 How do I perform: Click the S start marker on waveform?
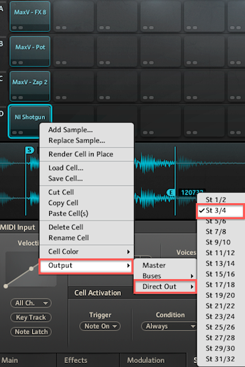30,150
